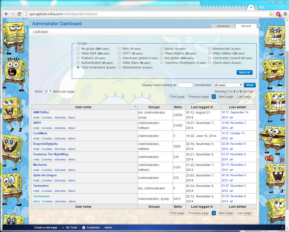Image resolution: width=289 pixels, height=232 pixels.
Task: Close the current browser tab
Action: coord(251,7)
